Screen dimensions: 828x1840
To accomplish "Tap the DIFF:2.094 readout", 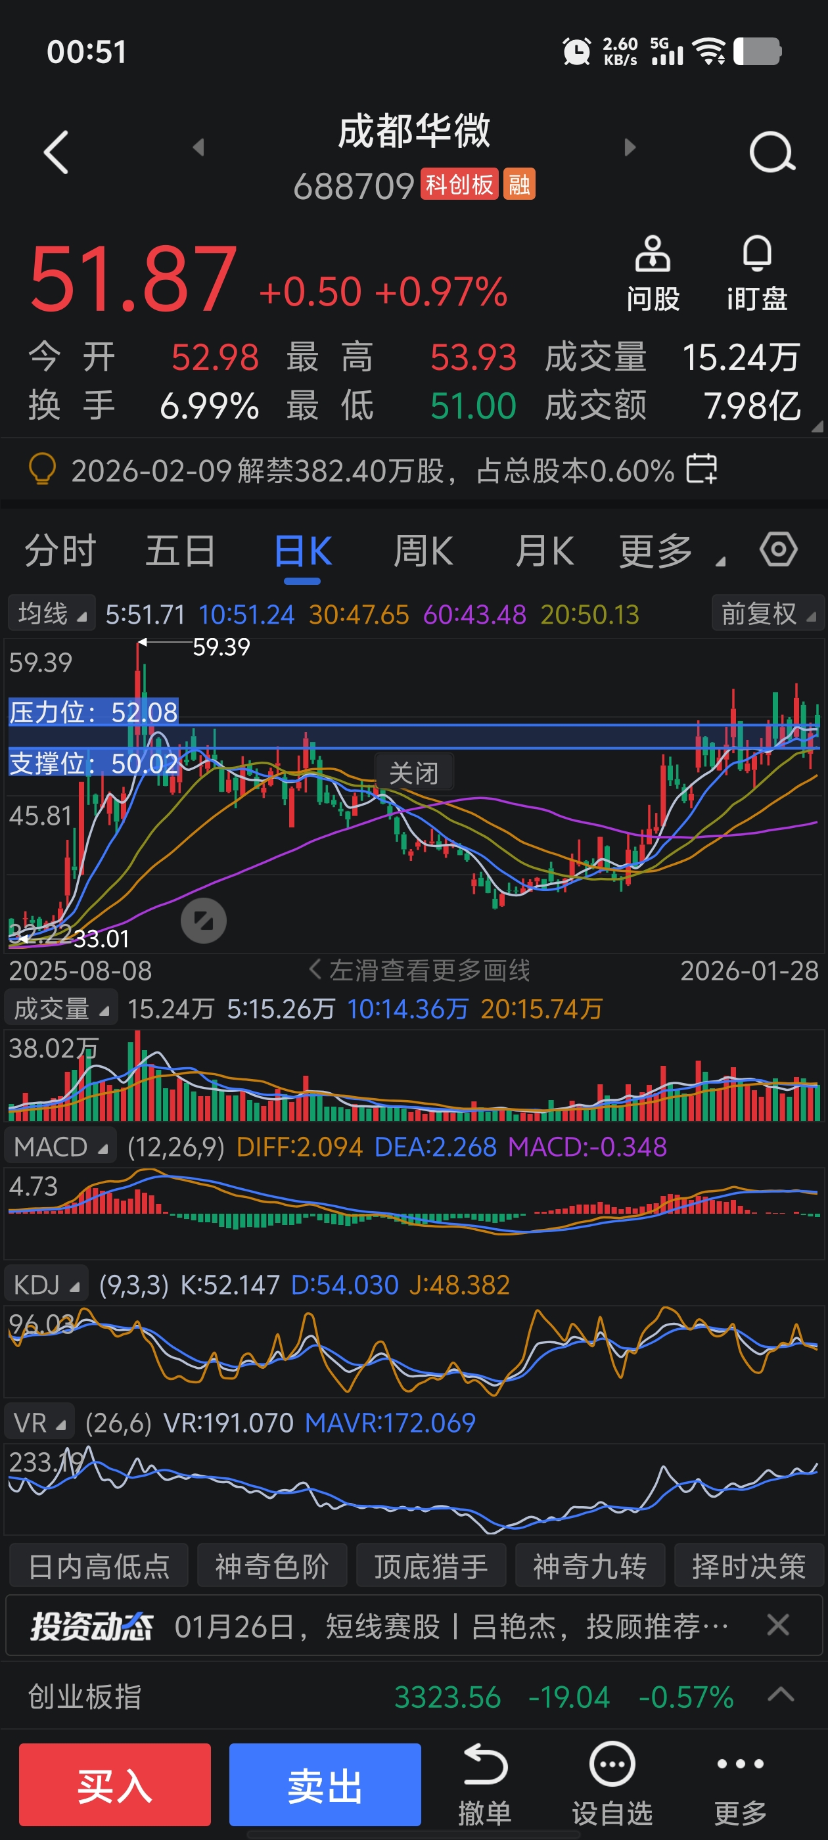I will 300,1147.
